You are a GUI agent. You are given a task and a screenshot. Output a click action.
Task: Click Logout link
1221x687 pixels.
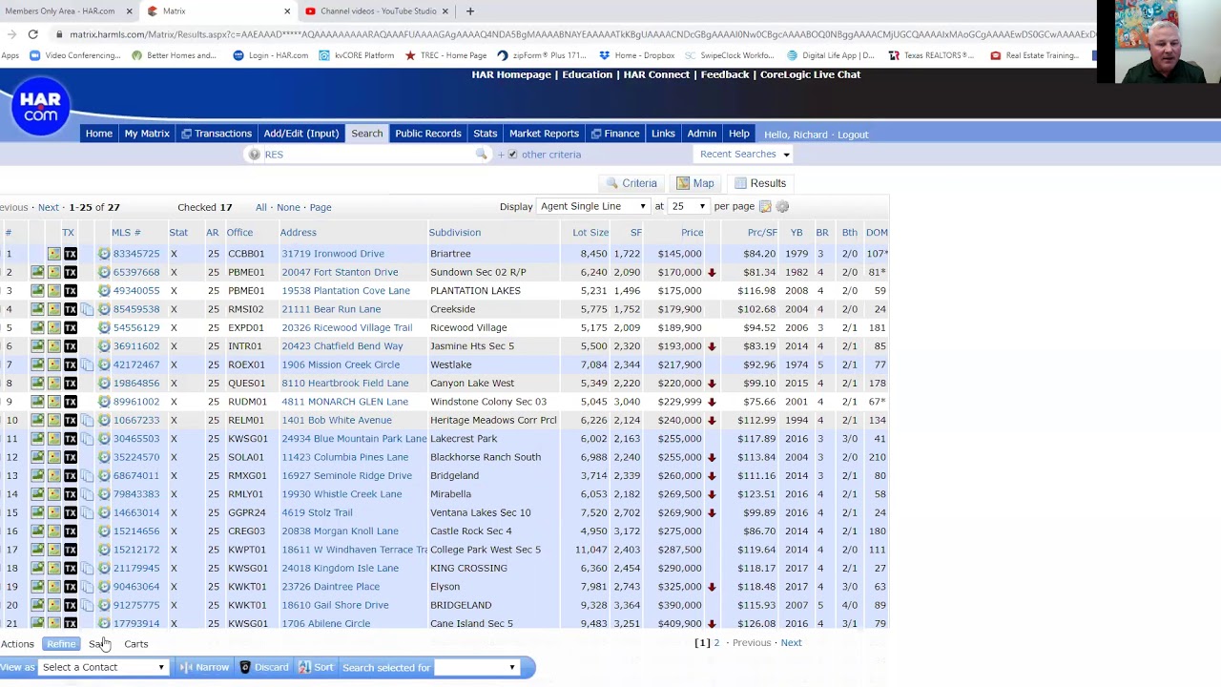click(853, 135)
